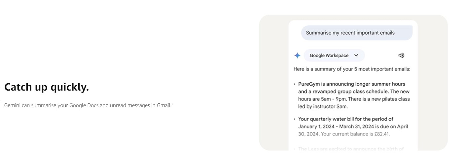The width and height of the screenshot is (464, 167).
Task: Click 'Google Docs' in the description text
Action: point(83,106)
